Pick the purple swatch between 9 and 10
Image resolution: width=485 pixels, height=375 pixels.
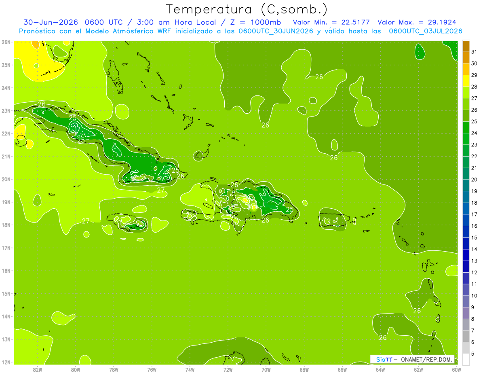coord(466,301)
